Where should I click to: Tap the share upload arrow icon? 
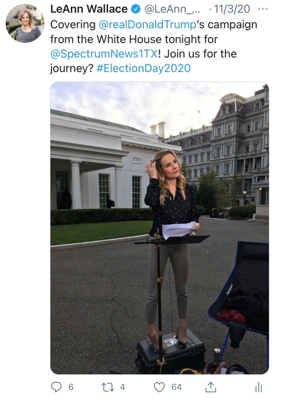point(210,386)
